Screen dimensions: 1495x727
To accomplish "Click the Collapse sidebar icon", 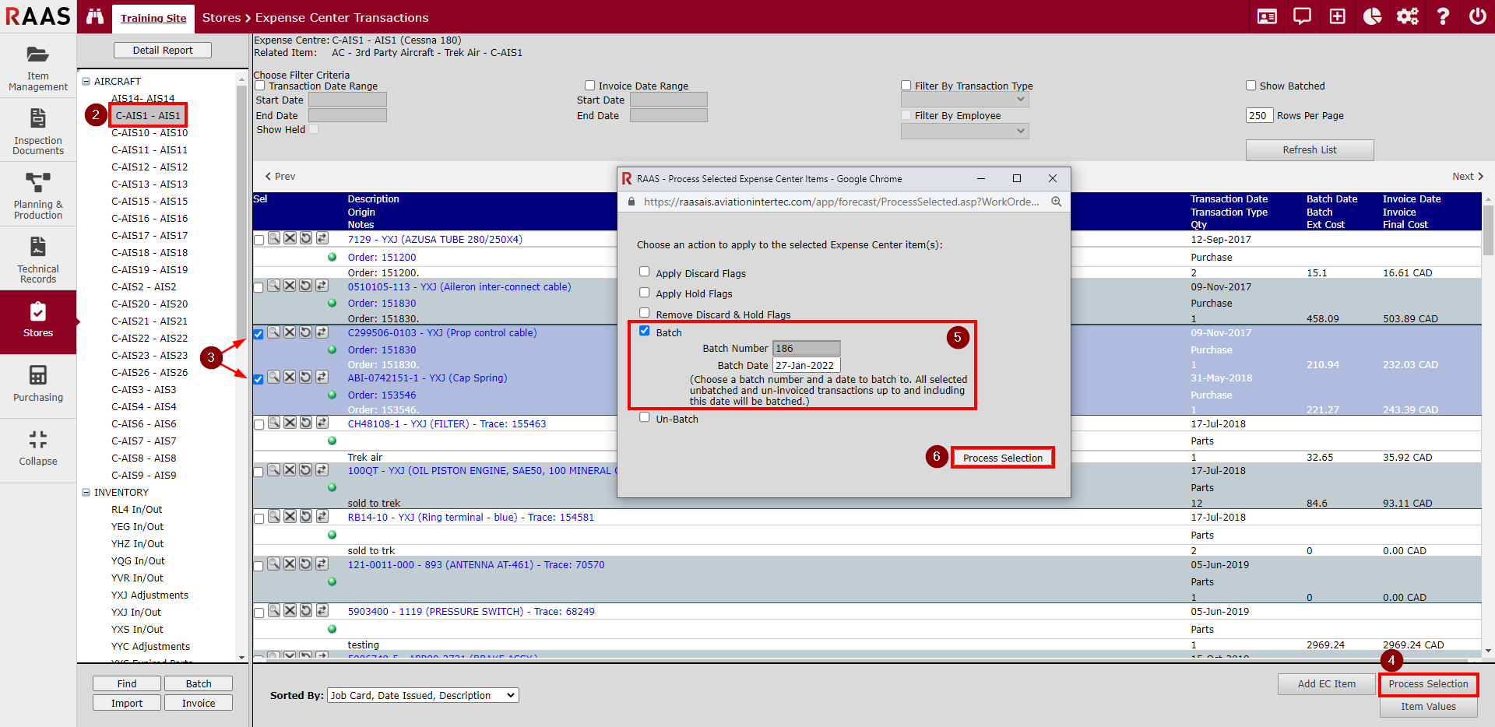I will [38, 448].
